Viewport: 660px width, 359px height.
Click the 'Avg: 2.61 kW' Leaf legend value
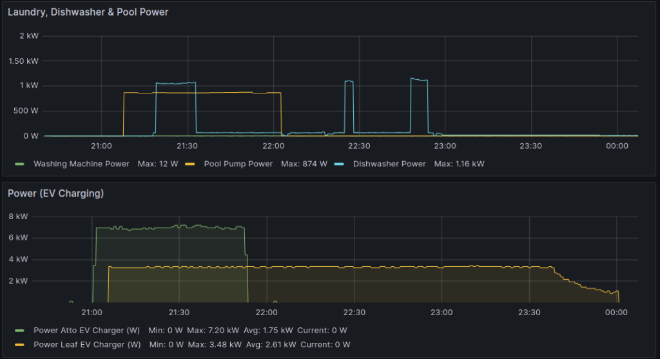pyautogui.click(x=271, y=345)
